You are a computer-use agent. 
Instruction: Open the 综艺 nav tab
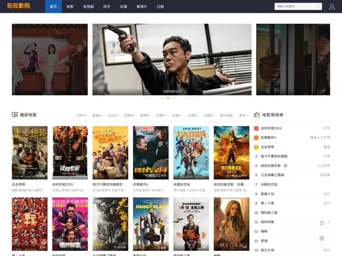[x=107, y=7]
